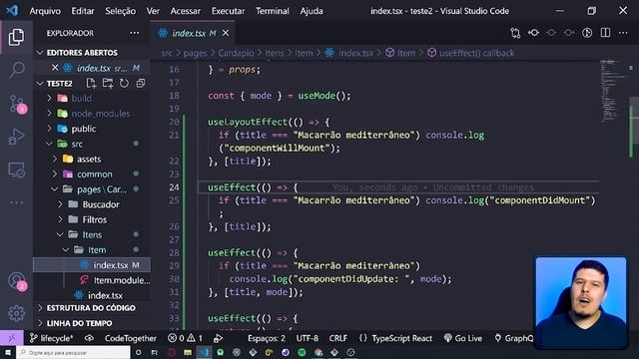Click the remote window status bar icon
This screenshot has width=639, height=359.
pyautogui.click(x=11, y=338)
